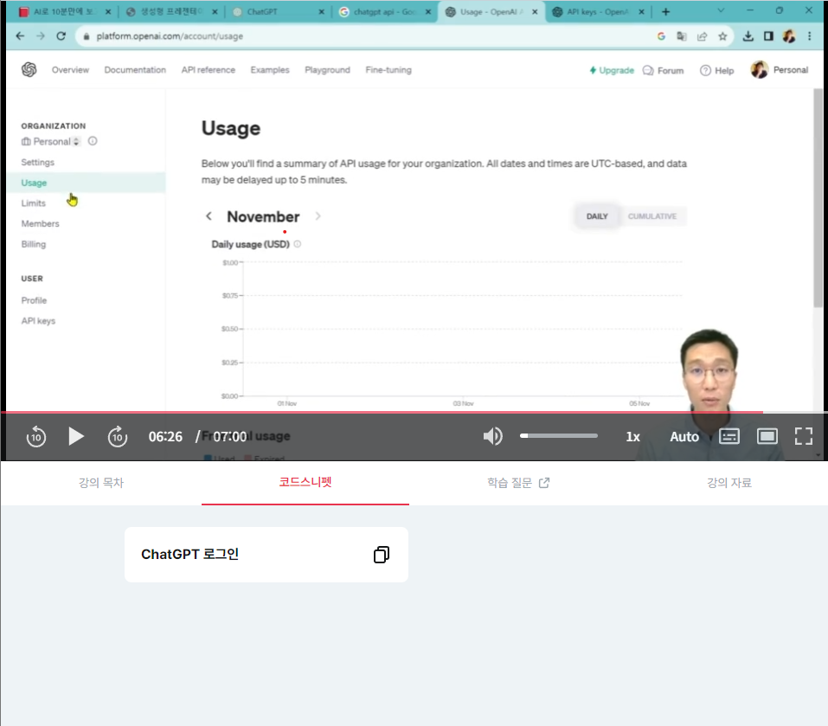This screenshot has width=828, height=726.
Task: Open the 강의 목차 tab
Action: [x=101, y=483]
